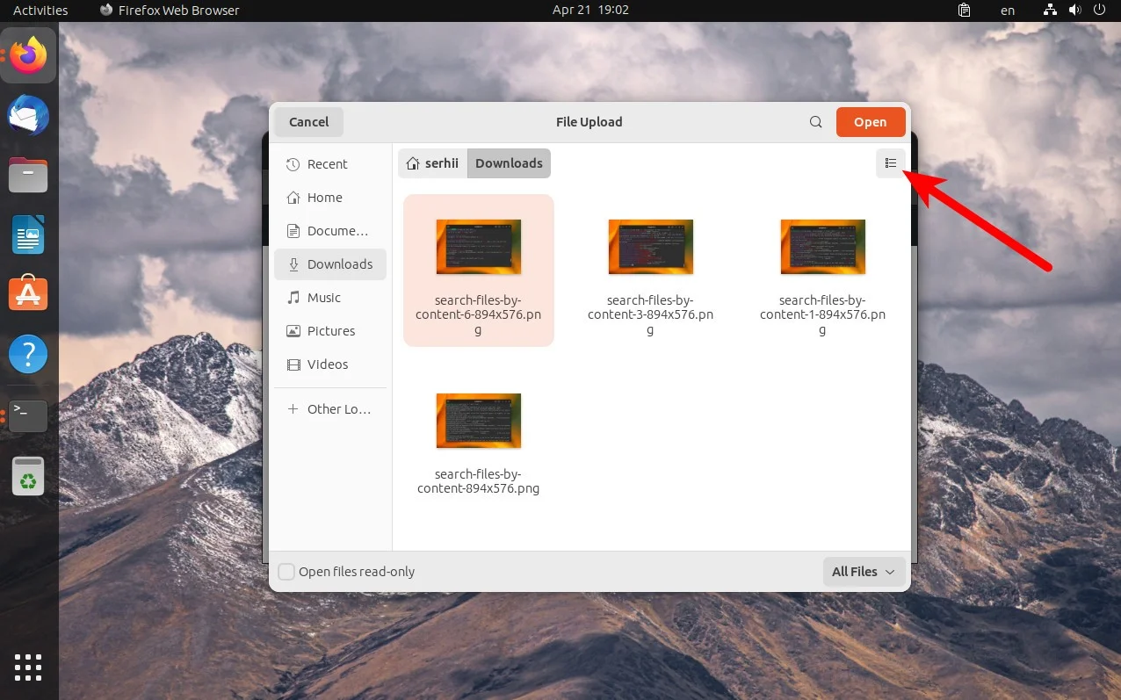Open the en keyboard layout menu
Viewport: 1121px width, 700px height.
pos(1008,11)
